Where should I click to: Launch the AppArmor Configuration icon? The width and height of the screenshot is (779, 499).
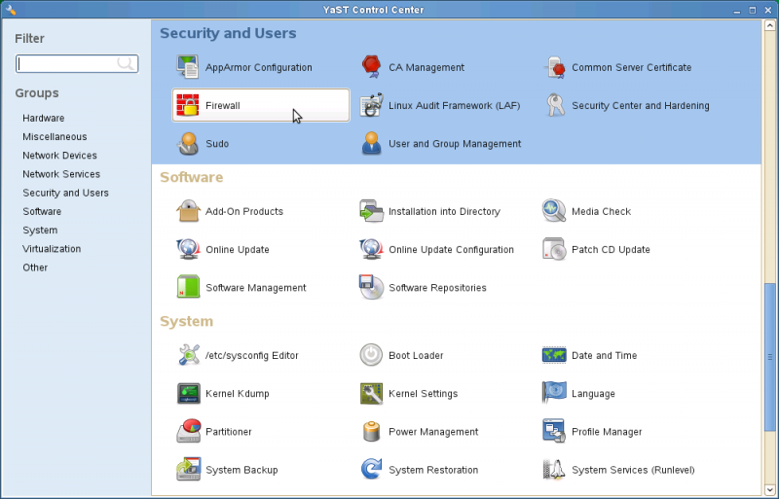pyautogui.click(x=188, y=67)
